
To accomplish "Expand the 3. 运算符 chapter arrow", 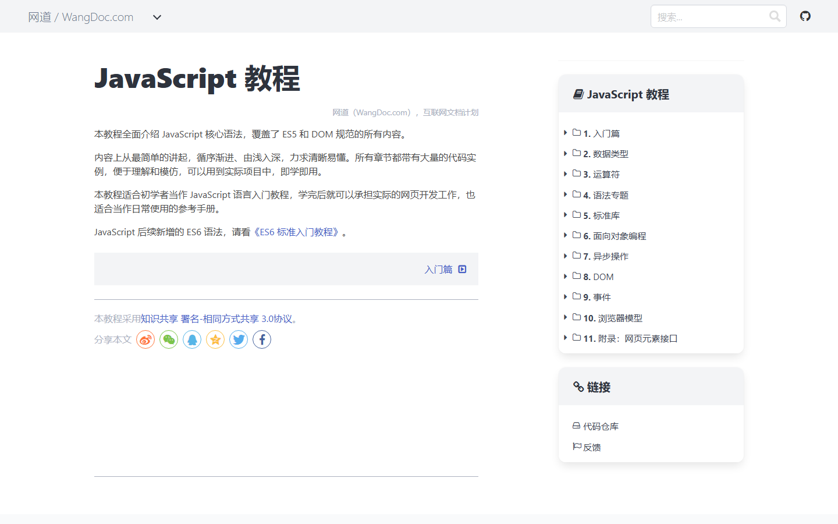I will [x=566, y=174].
